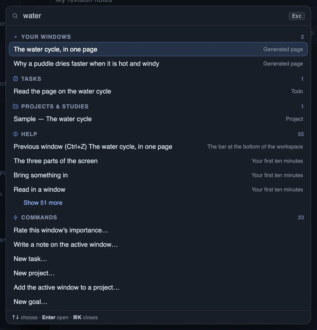Open The water cycle, in one page
Image resolution: width=317 pixels, height=330 pixels.
point(158,49)
